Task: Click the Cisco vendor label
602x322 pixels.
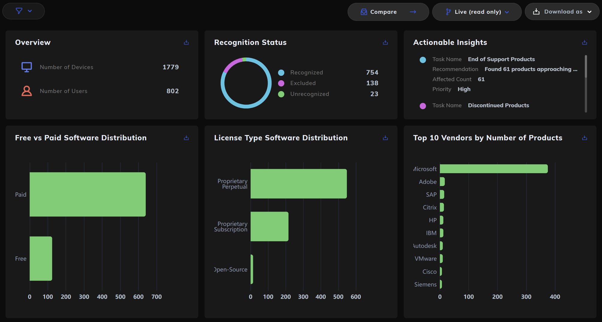Action: pyautogui.click(x=429, y=271)
